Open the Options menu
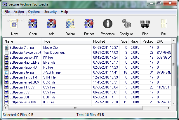The image size is (179, 120). [34, 12]
